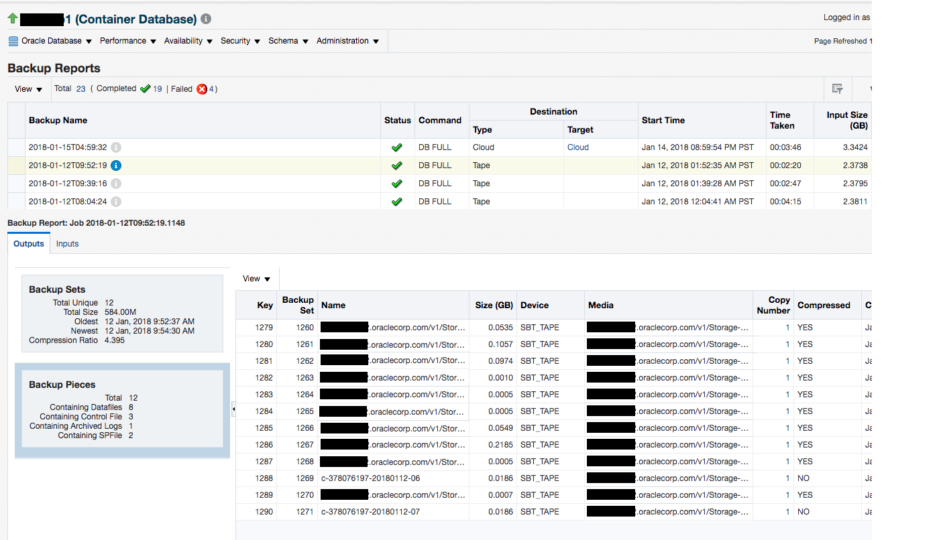Open the Oracle Database menu

(56, 41)
